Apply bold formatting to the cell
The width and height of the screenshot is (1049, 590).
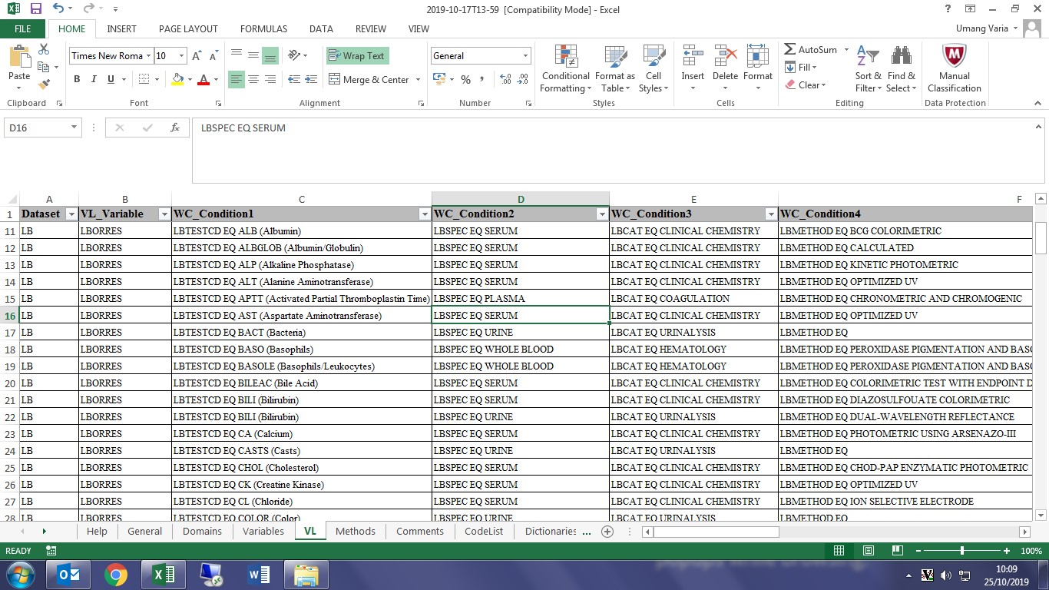[76, 79]
